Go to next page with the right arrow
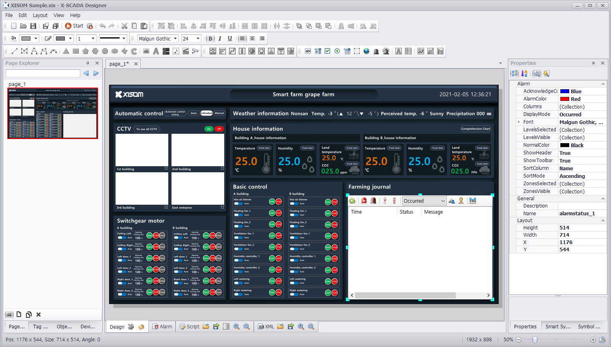The width and height of the screenshot is (611, 347). 96,73
